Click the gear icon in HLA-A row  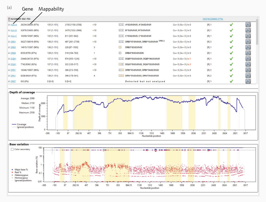(249, 25)
